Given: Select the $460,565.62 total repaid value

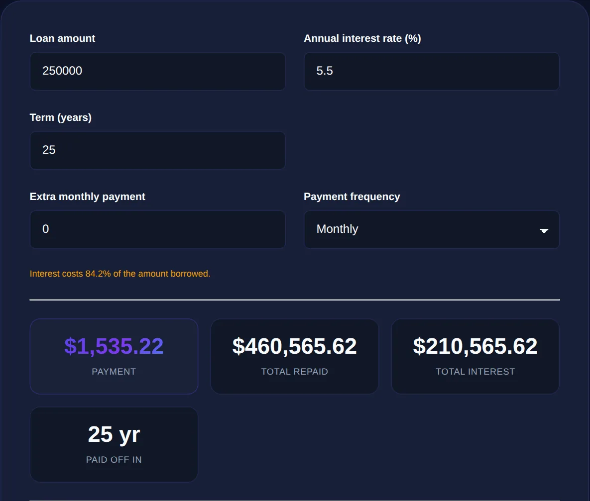Looking at the screenshot, I should click(294, 346).
